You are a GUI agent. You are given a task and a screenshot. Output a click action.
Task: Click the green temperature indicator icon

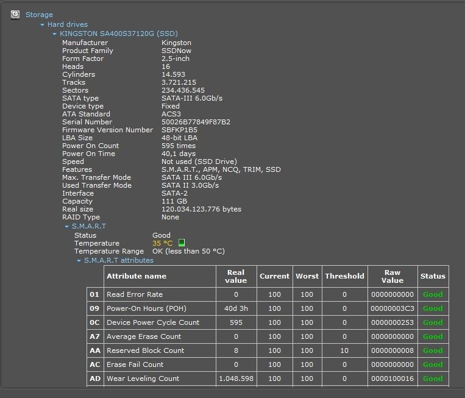[182, 243]
